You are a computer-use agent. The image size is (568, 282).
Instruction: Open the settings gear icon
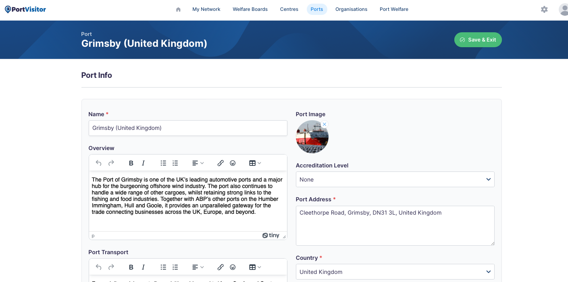[x=544, y=9]
